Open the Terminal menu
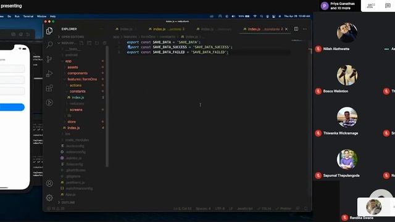 point(28,16)
